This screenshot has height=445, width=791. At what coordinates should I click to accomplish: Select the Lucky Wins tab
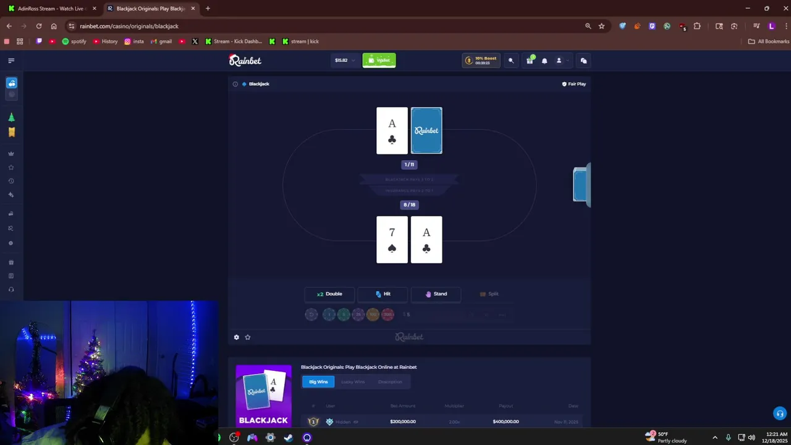(x=353, y=382)
